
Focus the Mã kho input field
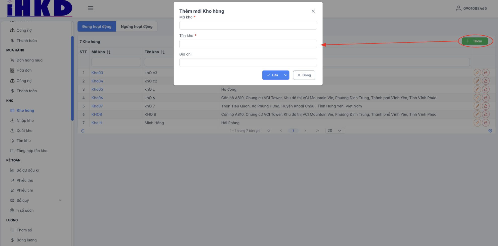click(248, 25)
